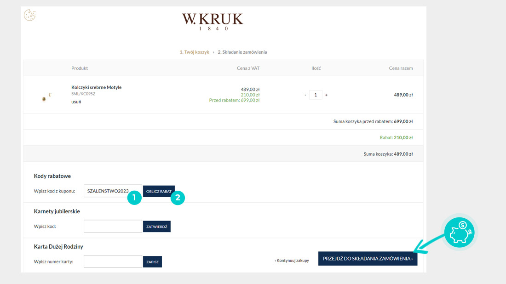The width and height of the screenshot is (506, 284).
Task: Select the Rabat 210,00 zł line
Action: [396, 138]
